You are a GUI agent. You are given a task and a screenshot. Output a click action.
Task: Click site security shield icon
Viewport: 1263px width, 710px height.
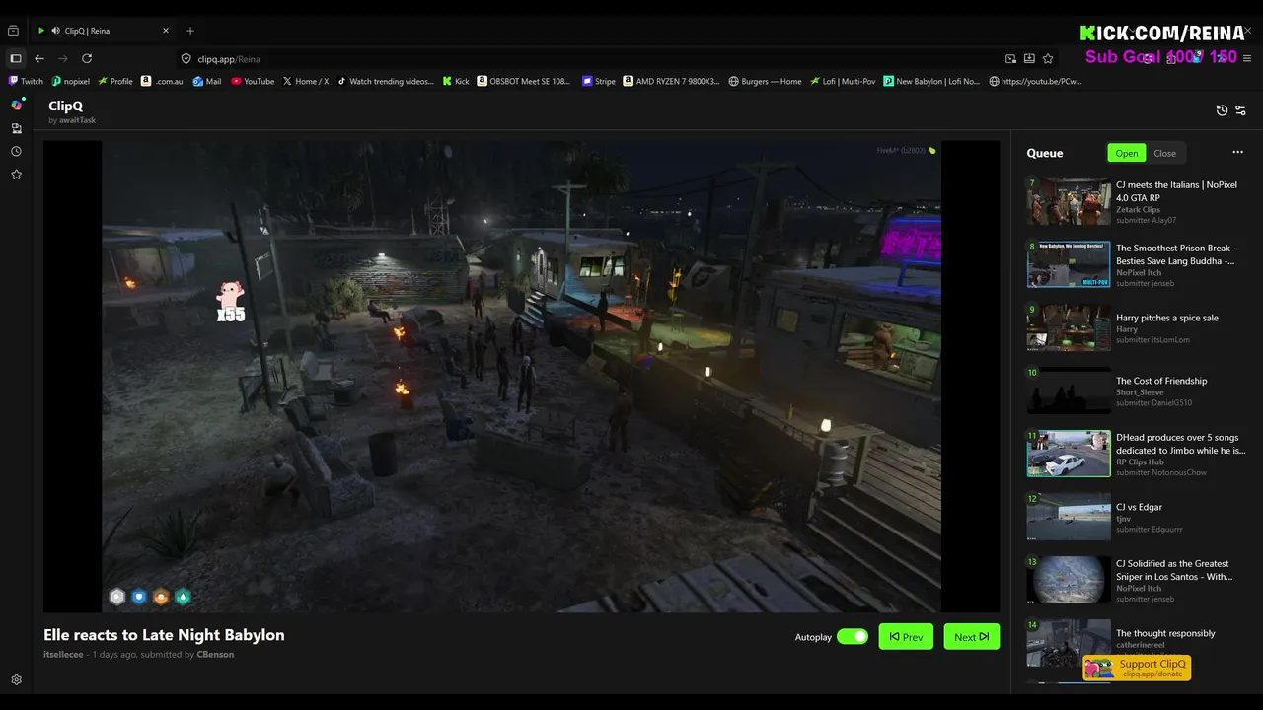[x=186, y=59]
